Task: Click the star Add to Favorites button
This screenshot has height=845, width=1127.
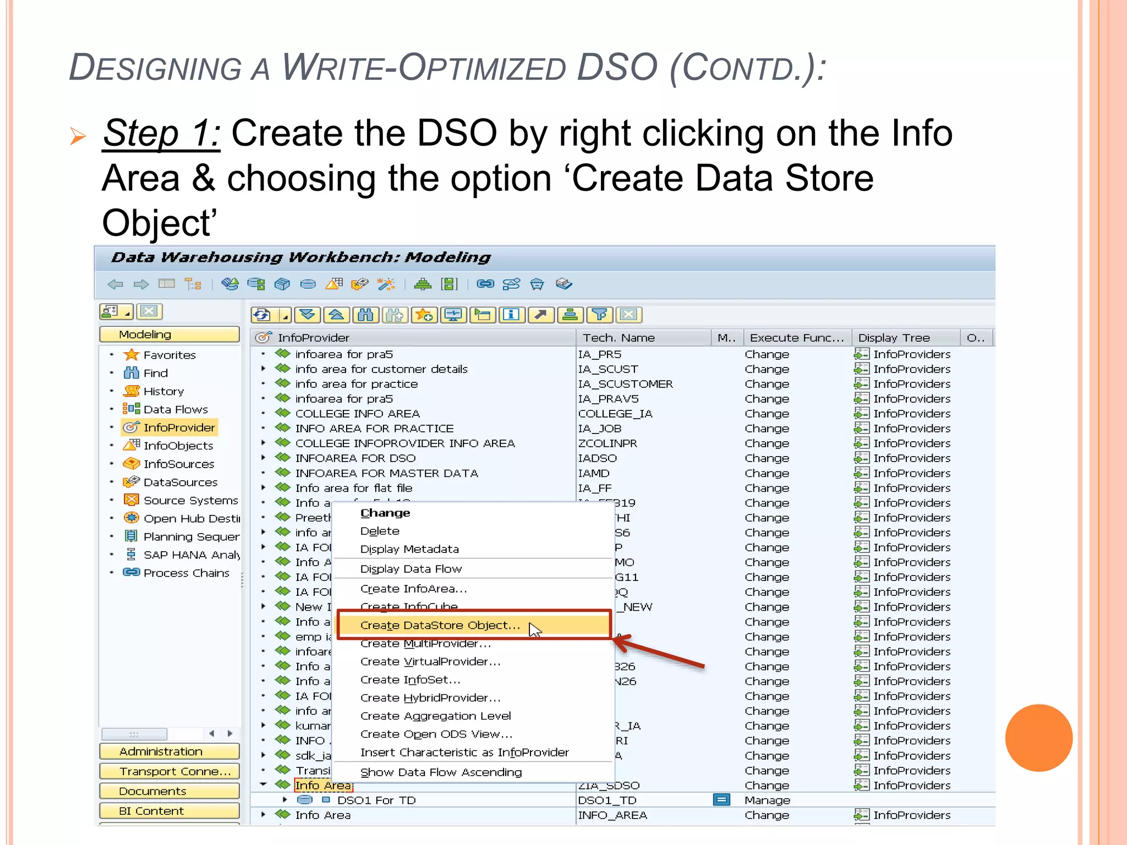Action: (424, 315)
